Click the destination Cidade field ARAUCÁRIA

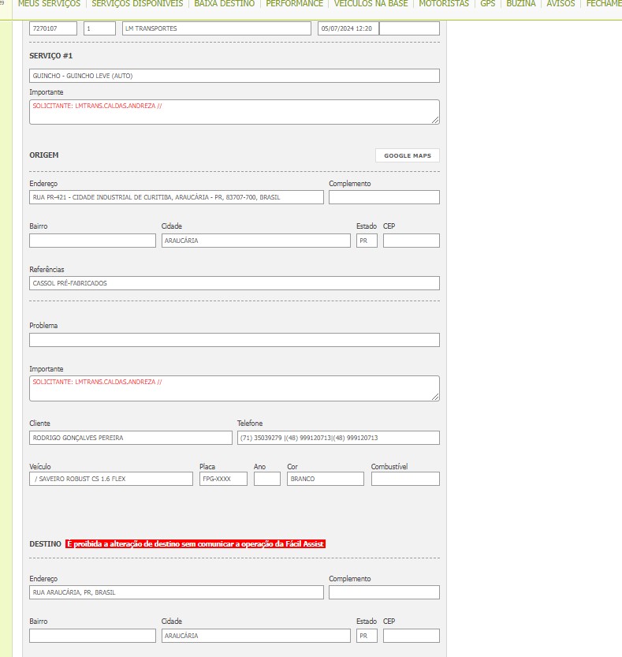point(256,636)
